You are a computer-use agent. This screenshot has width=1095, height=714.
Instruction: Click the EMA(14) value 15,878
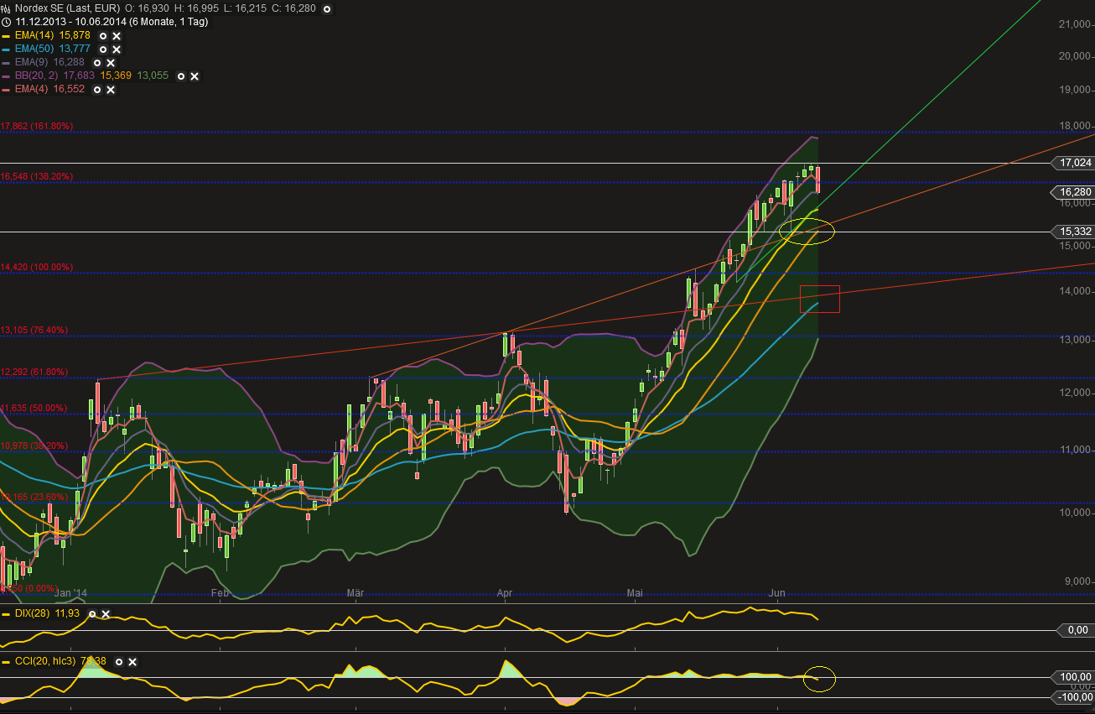(73, 36)
